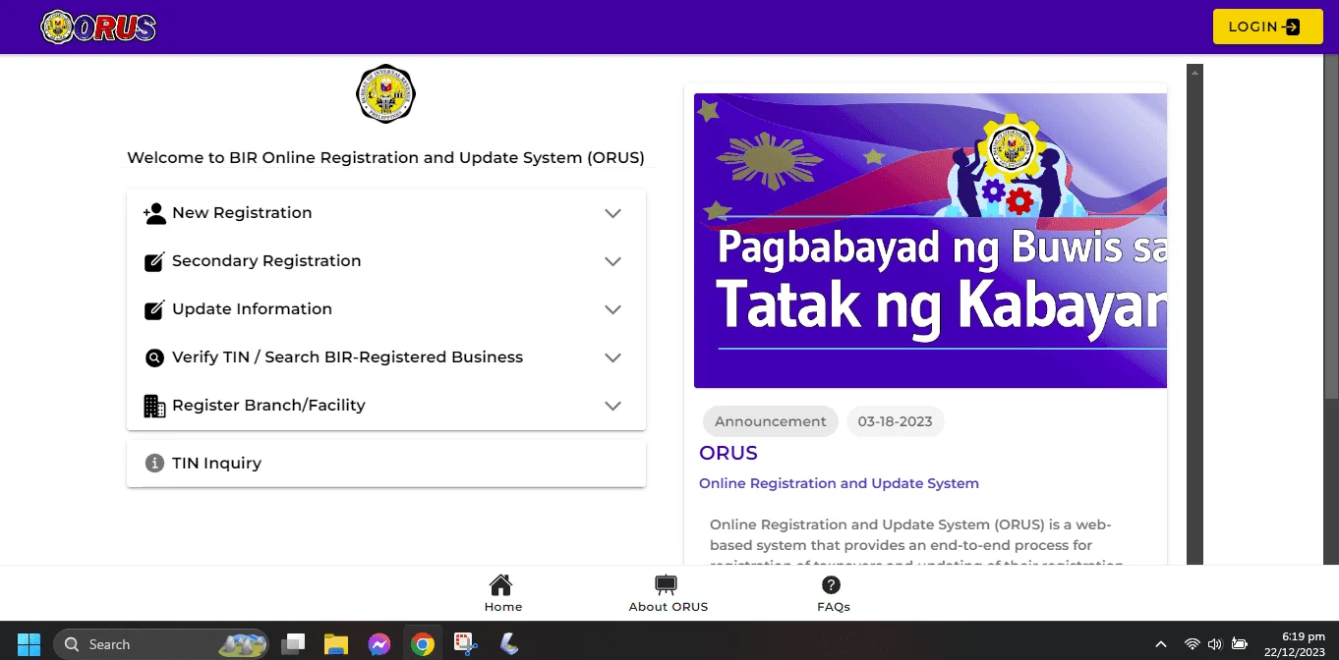Click the battery status icon
The image size is (1339, 660).
pyautogui.click(x=1240, y=644)
